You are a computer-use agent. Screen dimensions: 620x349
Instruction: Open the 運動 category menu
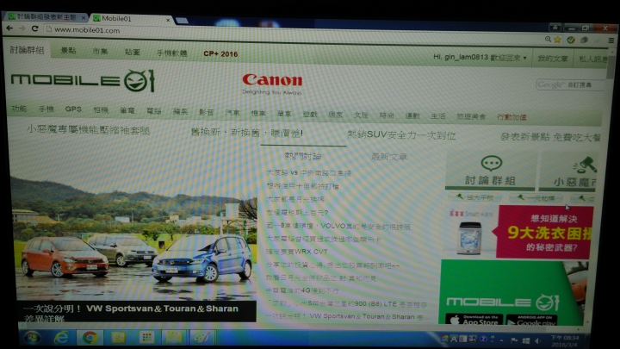coord(412,116)
